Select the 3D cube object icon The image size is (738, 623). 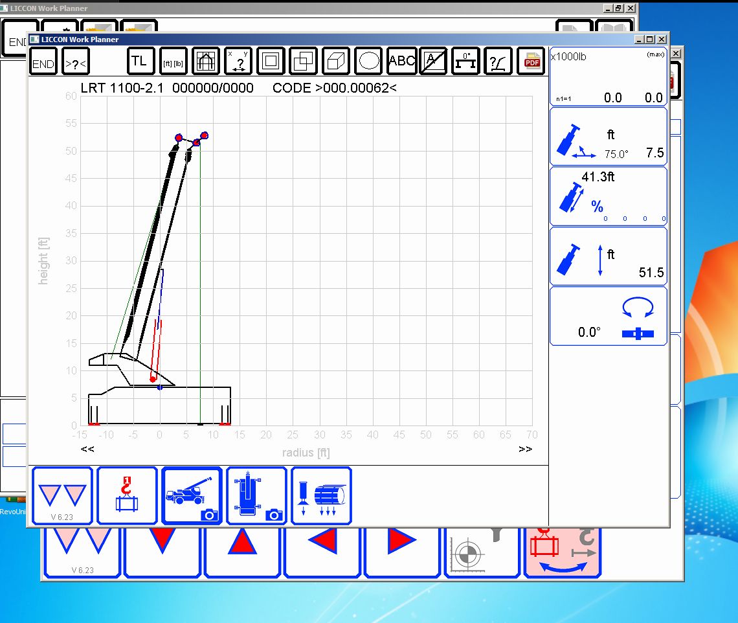point(336,62)
